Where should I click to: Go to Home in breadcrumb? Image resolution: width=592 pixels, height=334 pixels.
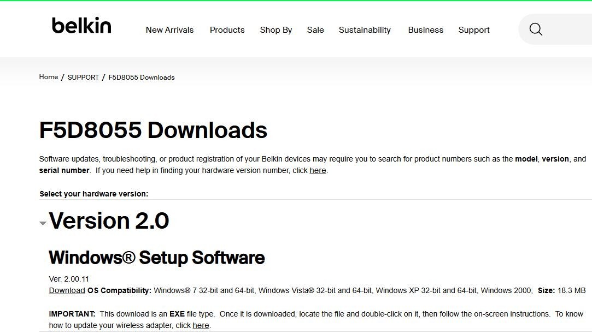(x=49, y=77)
